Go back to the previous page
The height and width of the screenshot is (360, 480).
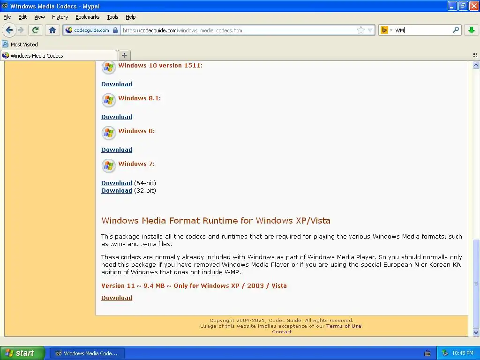point(9,30)
